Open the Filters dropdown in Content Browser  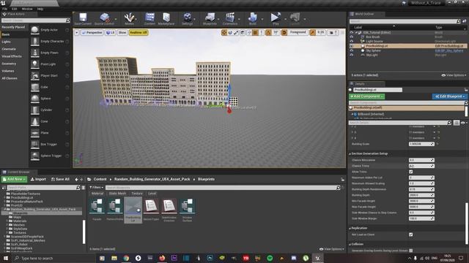pyautogui.click(x=96, y=187)
